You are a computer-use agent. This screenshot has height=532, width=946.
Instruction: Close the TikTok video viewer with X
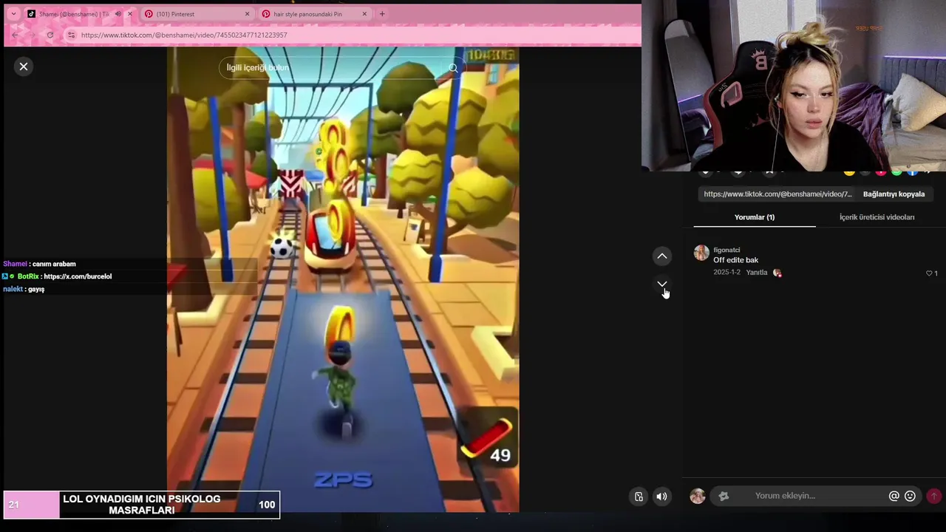click(24, 66)
